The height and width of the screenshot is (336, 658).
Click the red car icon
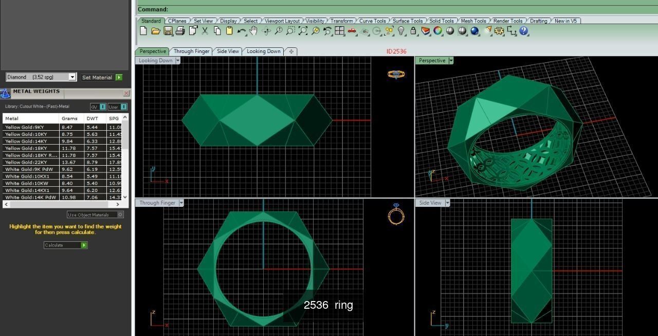click(x=352, y=31)
